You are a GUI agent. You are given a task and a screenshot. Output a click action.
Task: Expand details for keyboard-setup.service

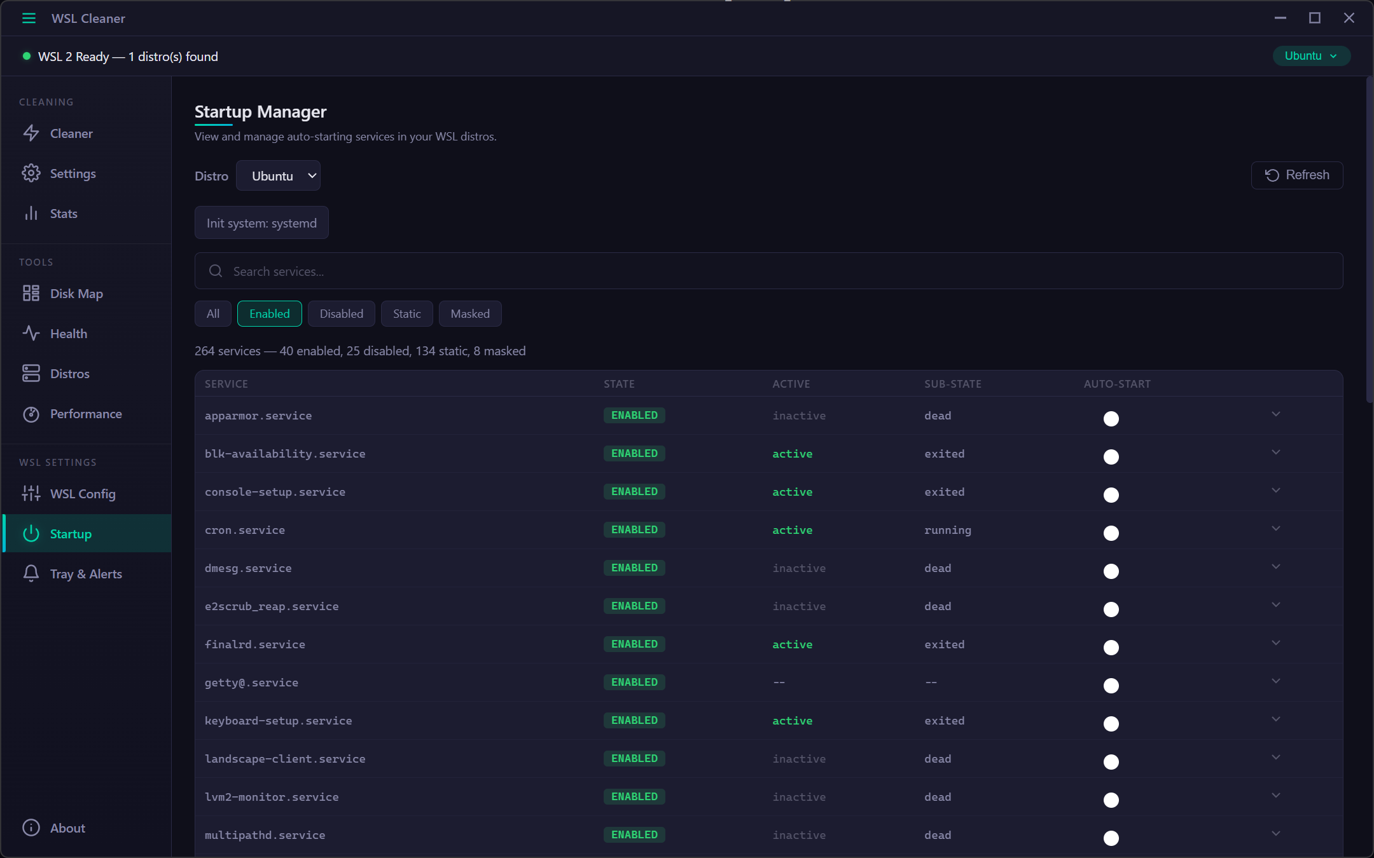pyautogui.click(x=1277, y=719)
